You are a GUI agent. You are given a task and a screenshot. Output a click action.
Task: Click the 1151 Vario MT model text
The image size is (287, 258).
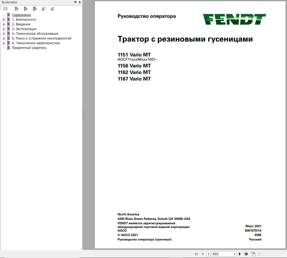click(x=134, y=55)
